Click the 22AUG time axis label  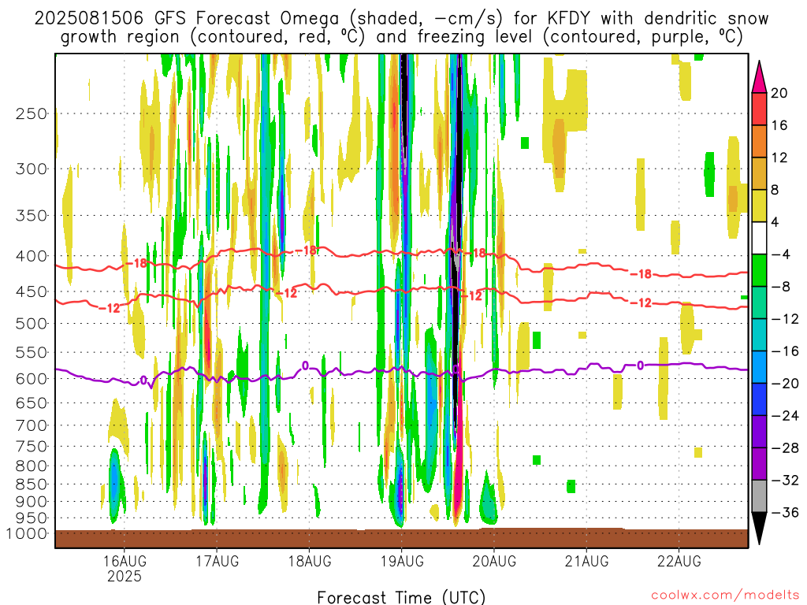[679, 561]
